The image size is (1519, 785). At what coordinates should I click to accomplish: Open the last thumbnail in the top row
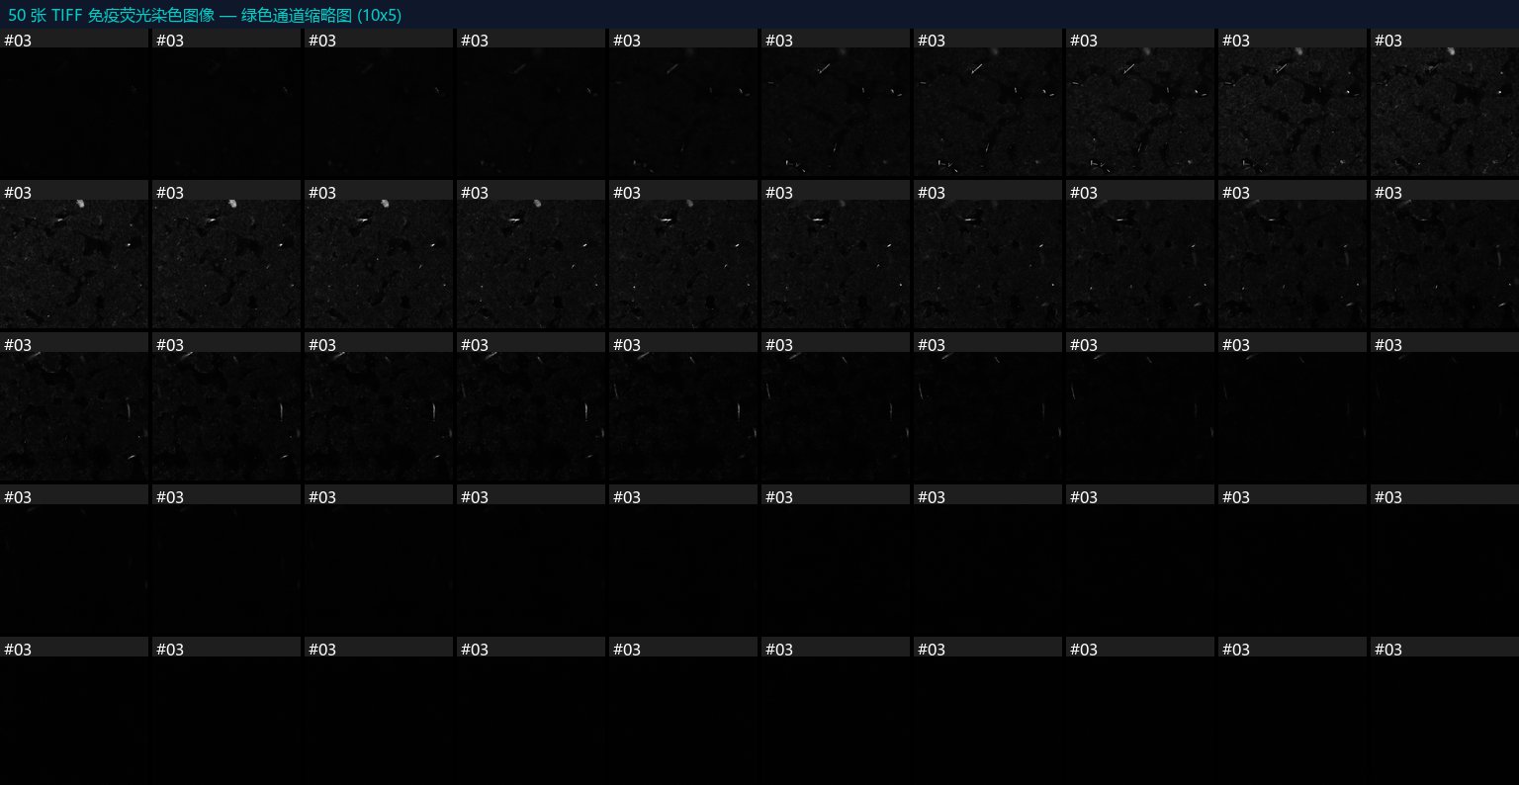click(1445, 103)
